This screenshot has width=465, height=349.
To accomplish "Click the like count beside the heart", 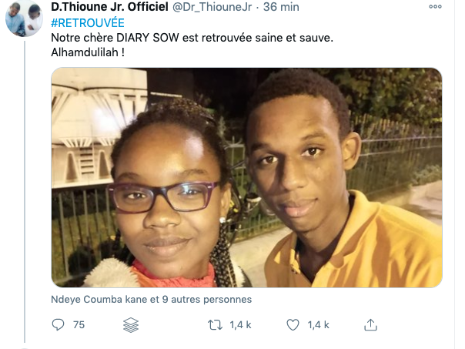I will [319, 325].
